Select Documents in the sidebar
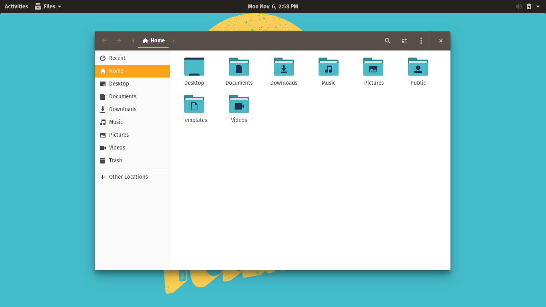The height and width of the screenshot is (307, 546). point(132,96)
